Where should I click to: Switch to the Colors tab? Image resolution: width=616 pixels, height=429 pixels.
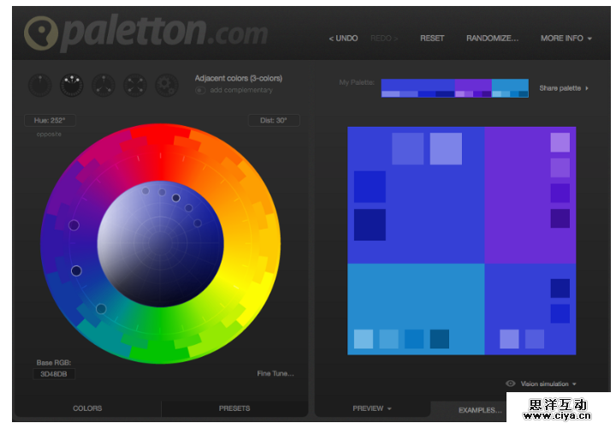pyautogui.click(x=87, y=408)
